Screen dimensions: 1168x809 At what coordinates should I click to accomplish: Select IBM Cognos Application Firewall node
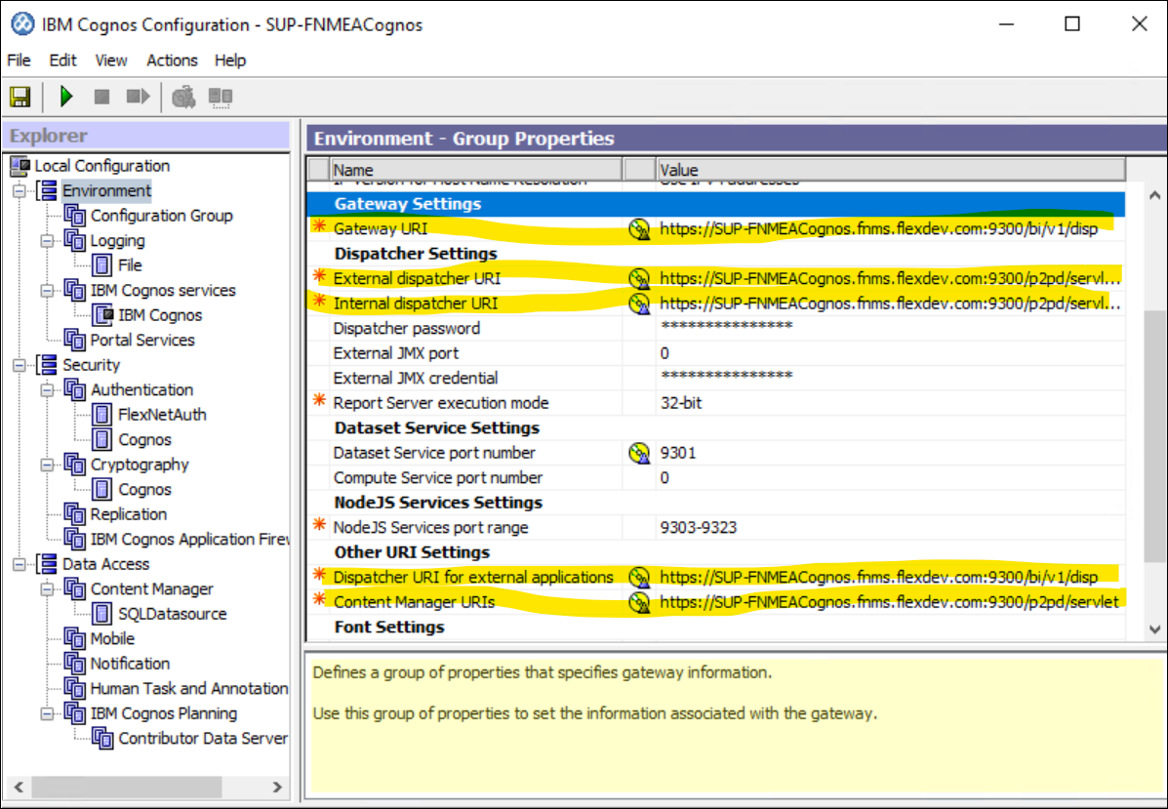(190, 540)
